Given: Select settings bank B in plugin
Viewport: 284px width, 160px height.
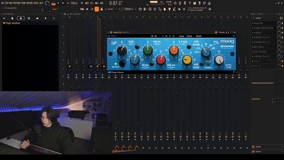Looking at the screenshot, I should (x=166, y=36).
